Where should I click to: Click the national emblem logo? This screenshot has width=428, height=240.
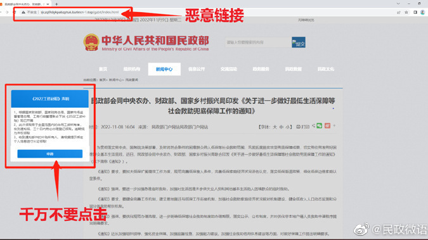pyautogui.click(x=91, y=42)
